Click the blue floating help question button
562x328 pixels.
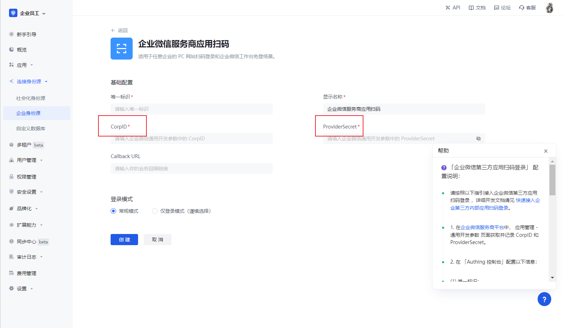tap(544, 299)
